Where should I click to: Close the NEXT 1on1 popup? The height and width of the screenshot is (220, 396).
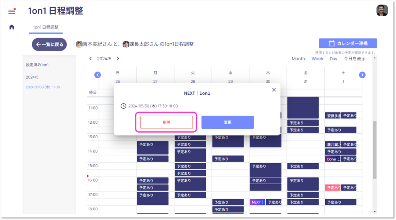point(274,90)
